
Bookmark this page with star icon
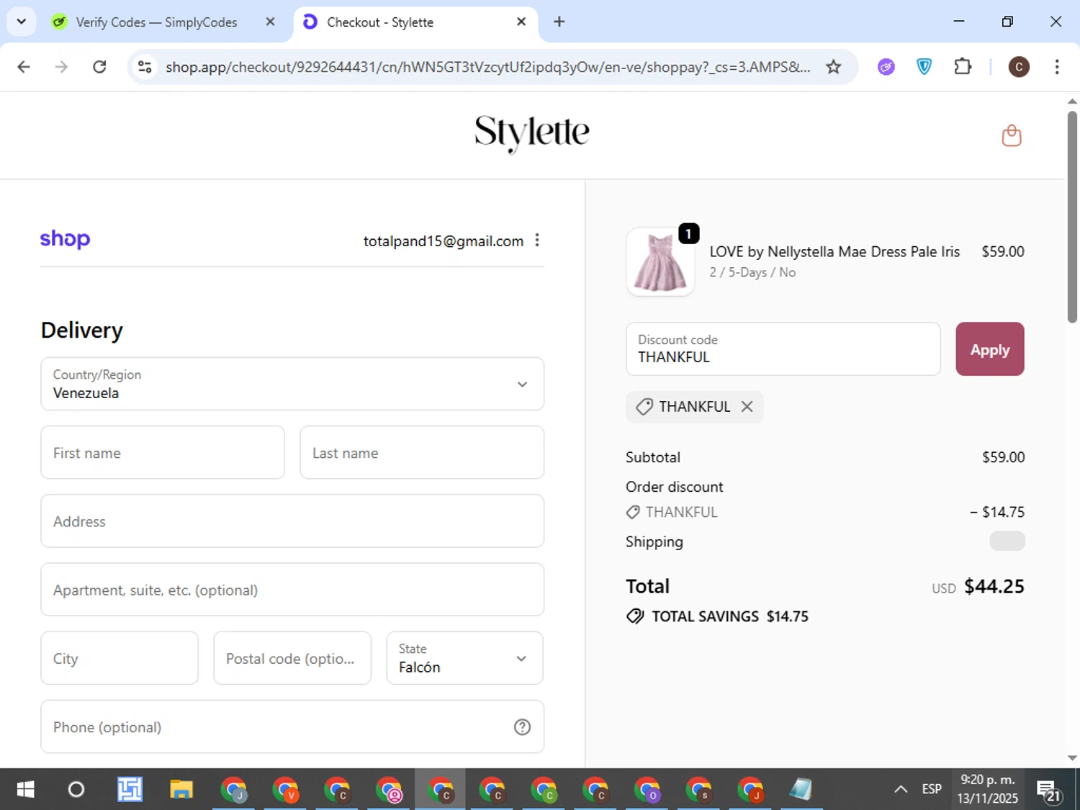tap(833, 67)
